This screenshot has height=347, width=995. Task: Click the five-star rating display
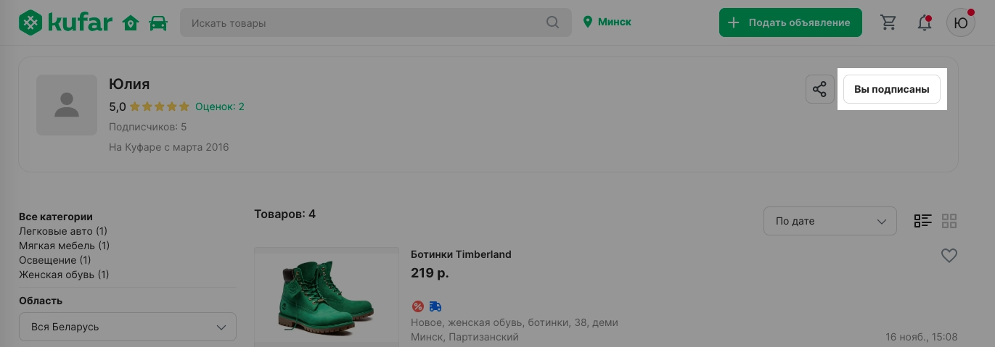tap(160, 106)
